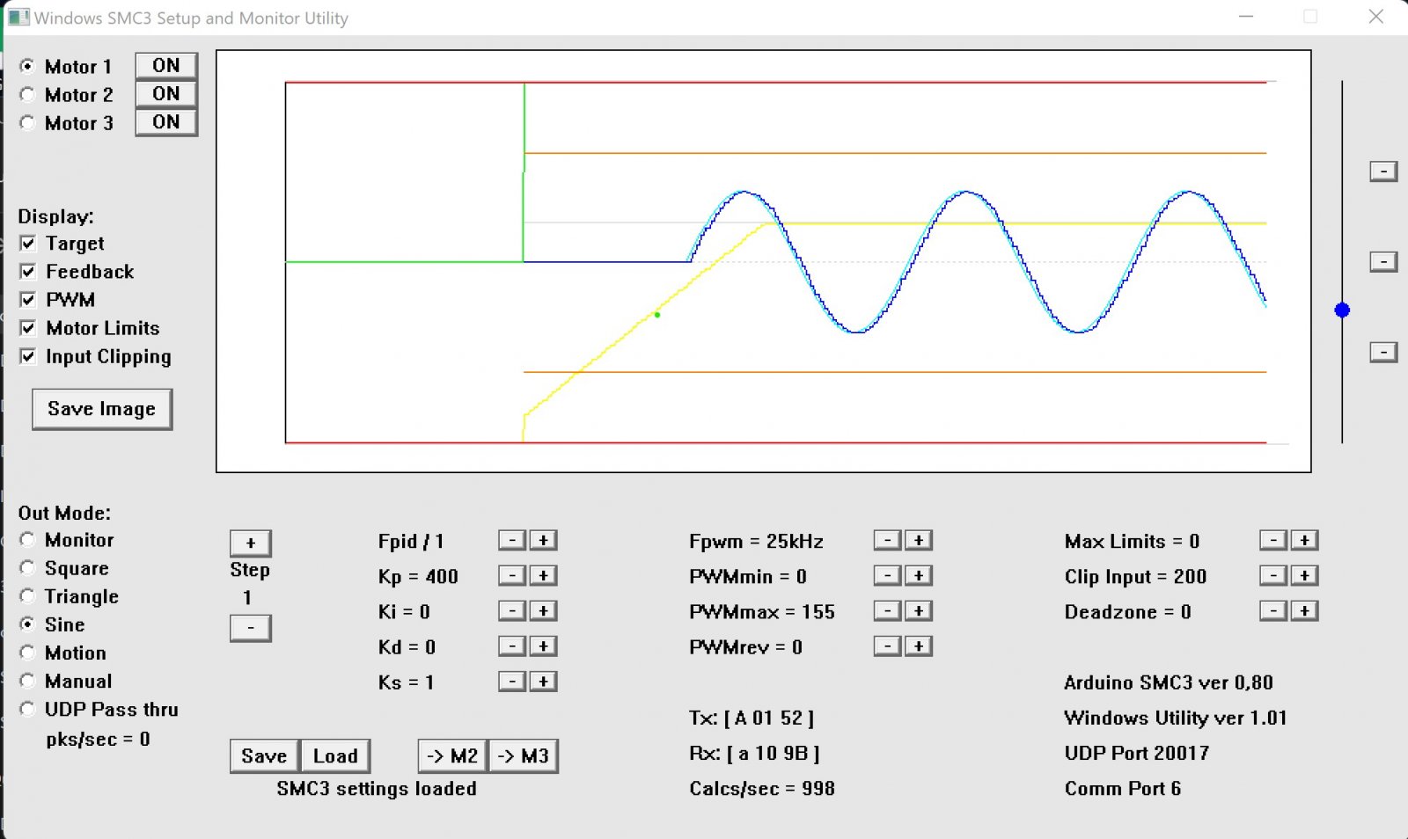Click the Comm Port 6 text
The image size is (1408, 839).
click(1123, 788)
